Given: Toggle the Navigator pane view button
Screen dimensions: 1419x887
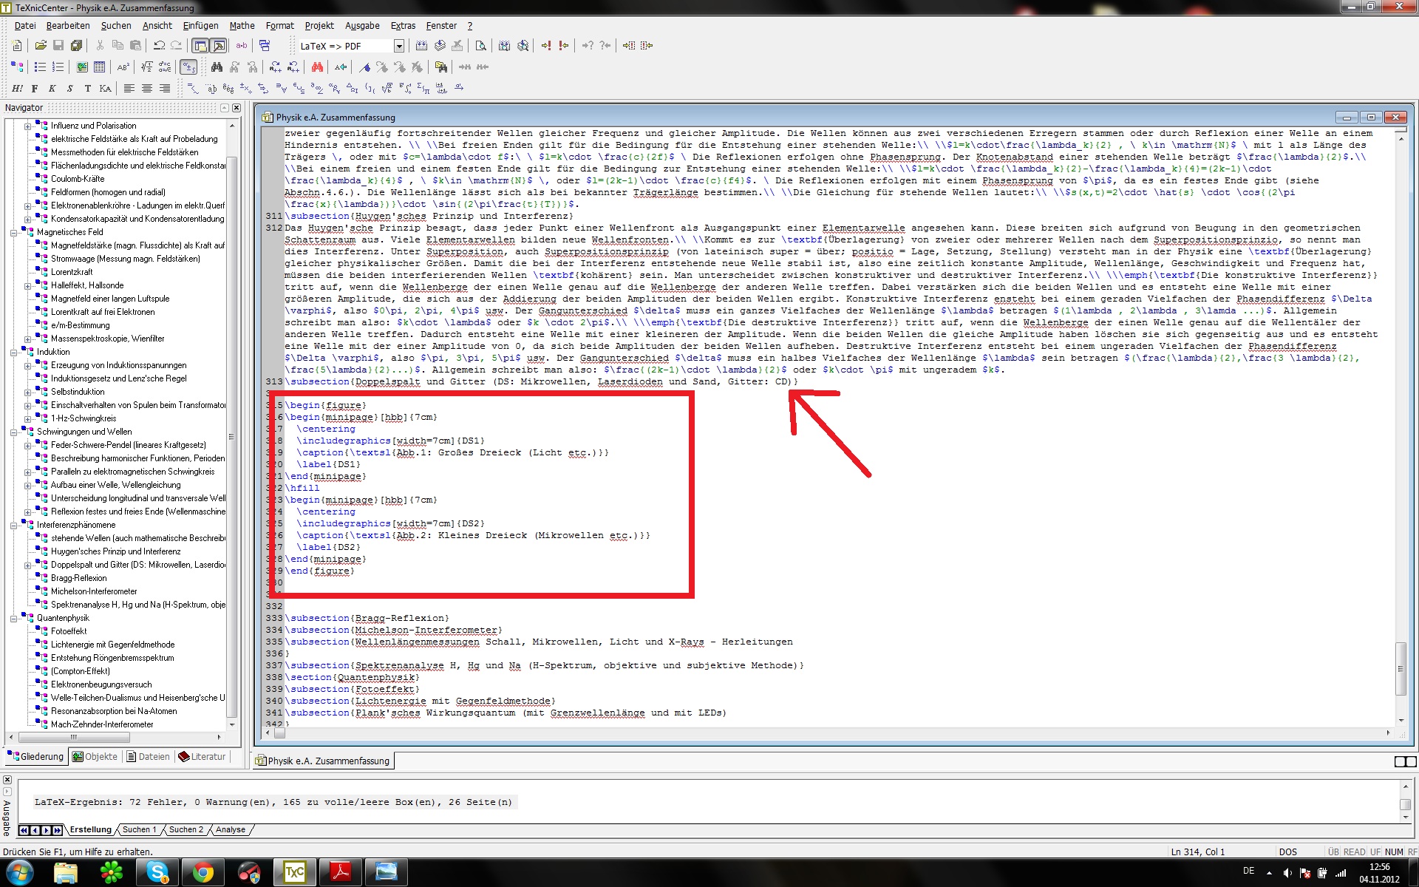Looking at the screenshot, I should (x=200, y=46).
